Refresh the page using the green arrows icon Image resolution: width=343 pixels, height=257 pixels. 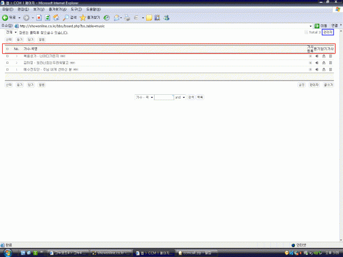[47, 18]
